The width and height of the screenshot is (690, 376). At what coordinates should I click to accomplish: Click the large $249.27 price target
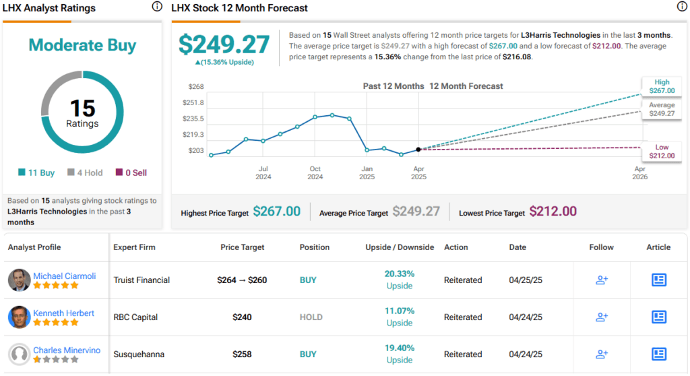click(x=224, y=44)
